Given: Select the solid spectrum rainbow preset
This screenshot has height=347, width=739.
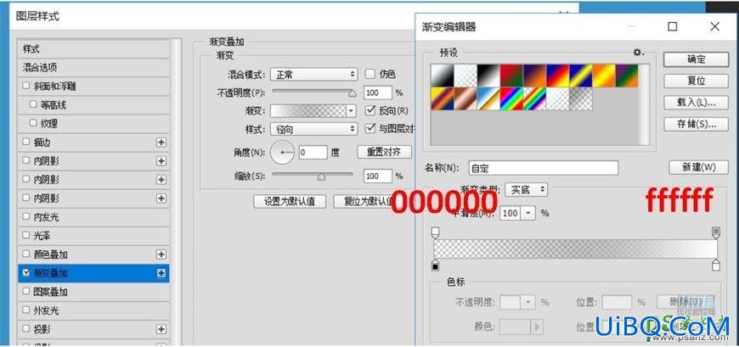Looking at the screenshot, I should tap(511, 99).
